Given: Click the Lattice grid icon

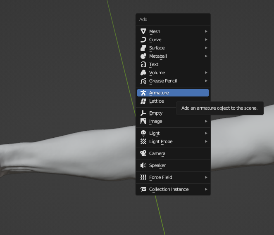Looking at the screenshot, I should tap(143, 101).
